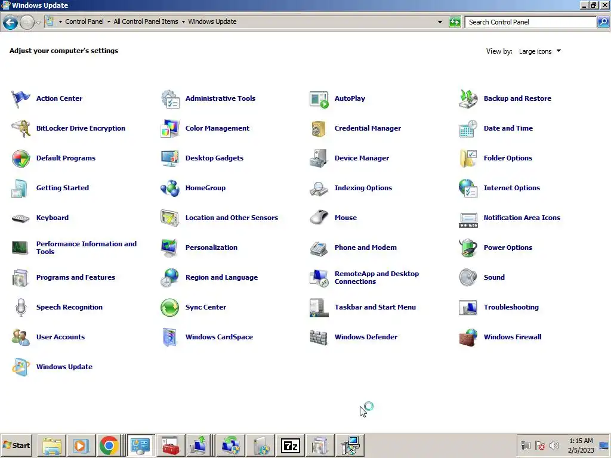The height and width of the screenshot is (458, 611).
Task: Open the Desktop Gadgets monitor icon
Action: (x=170, y=158)
